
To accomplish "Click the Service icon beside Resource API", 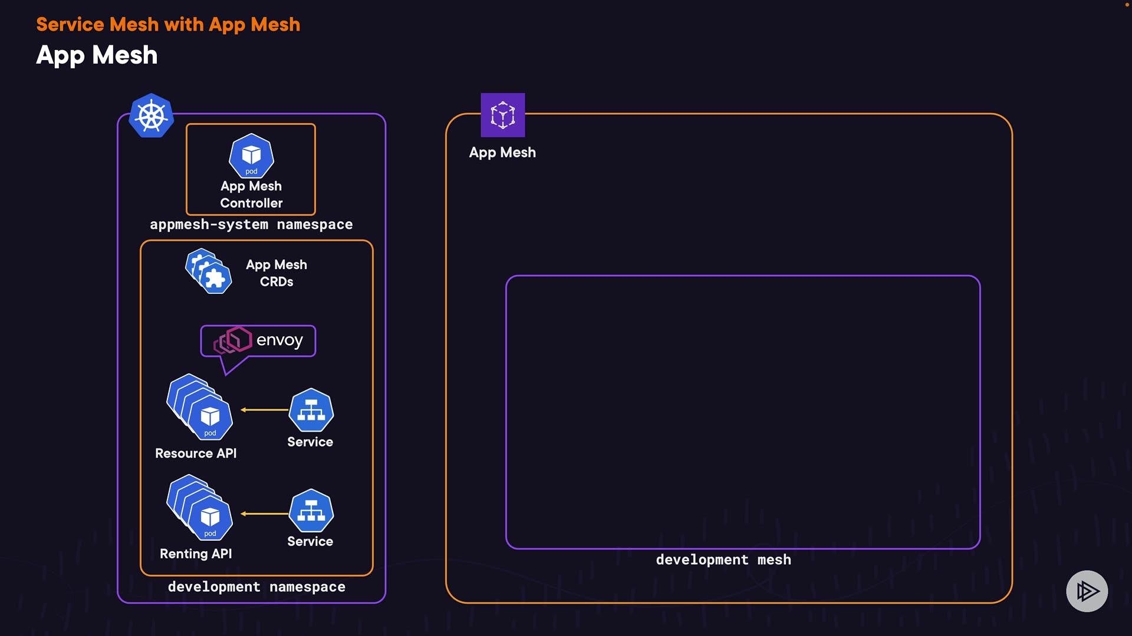I will (311, 410).
